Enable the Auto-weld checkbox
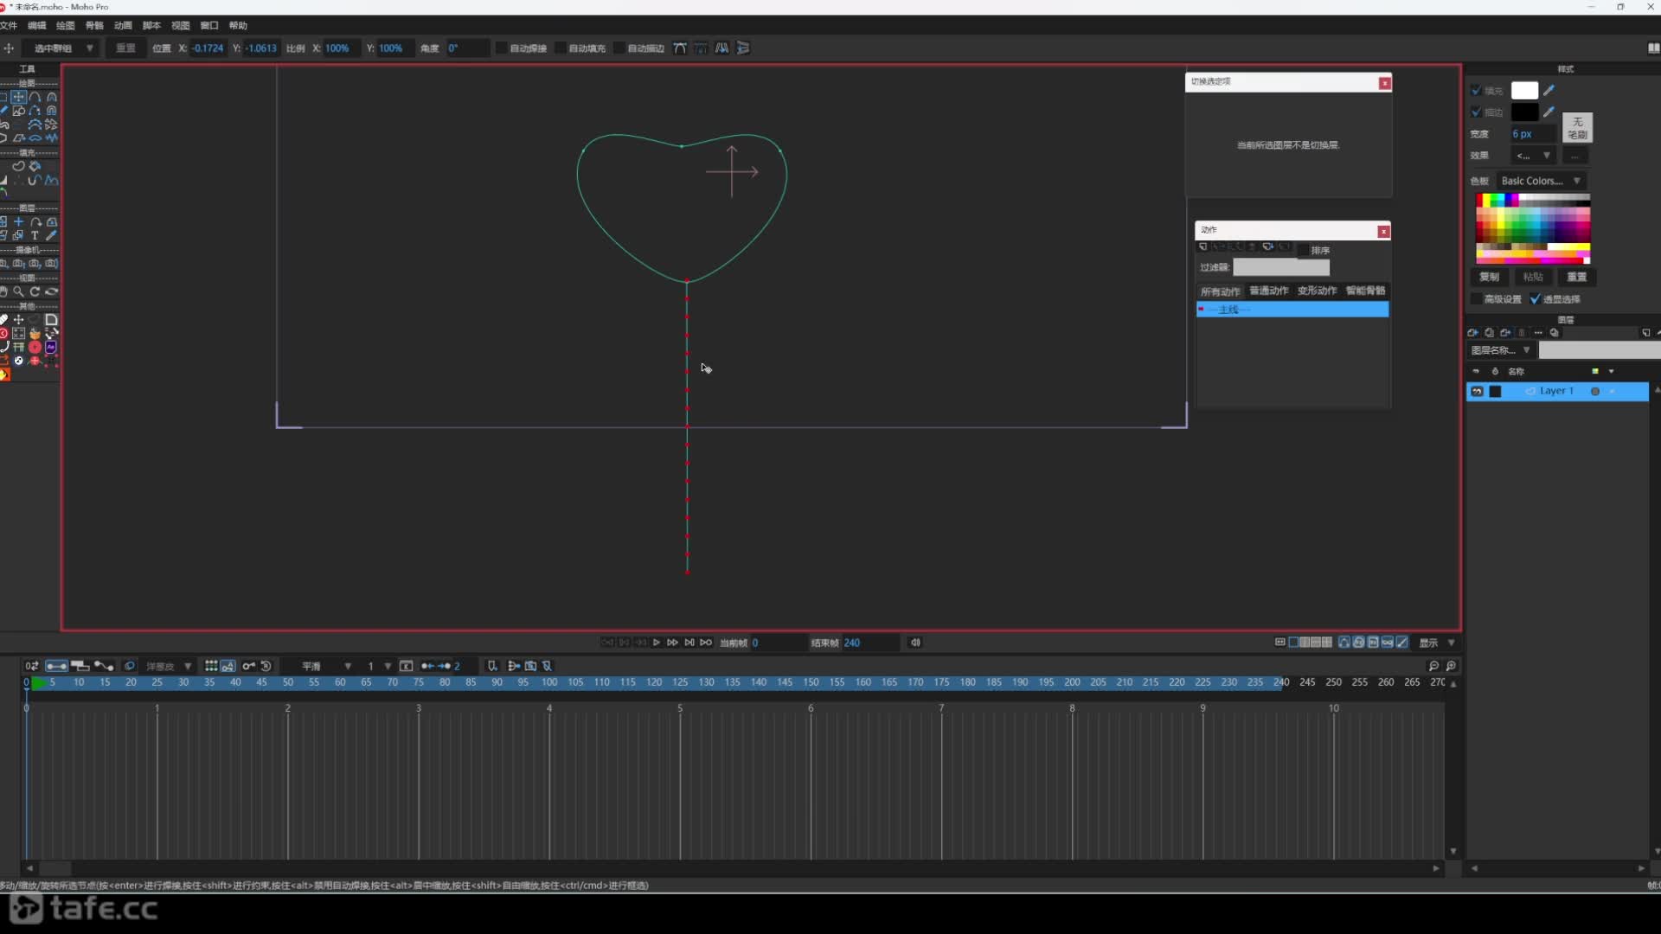 501,48
